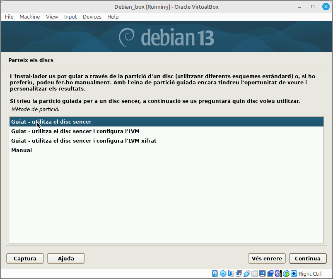Image resolution: width=333 pixels, height=279 pixels.
Task: Open the Devices menu
Action: click(92, 17)
